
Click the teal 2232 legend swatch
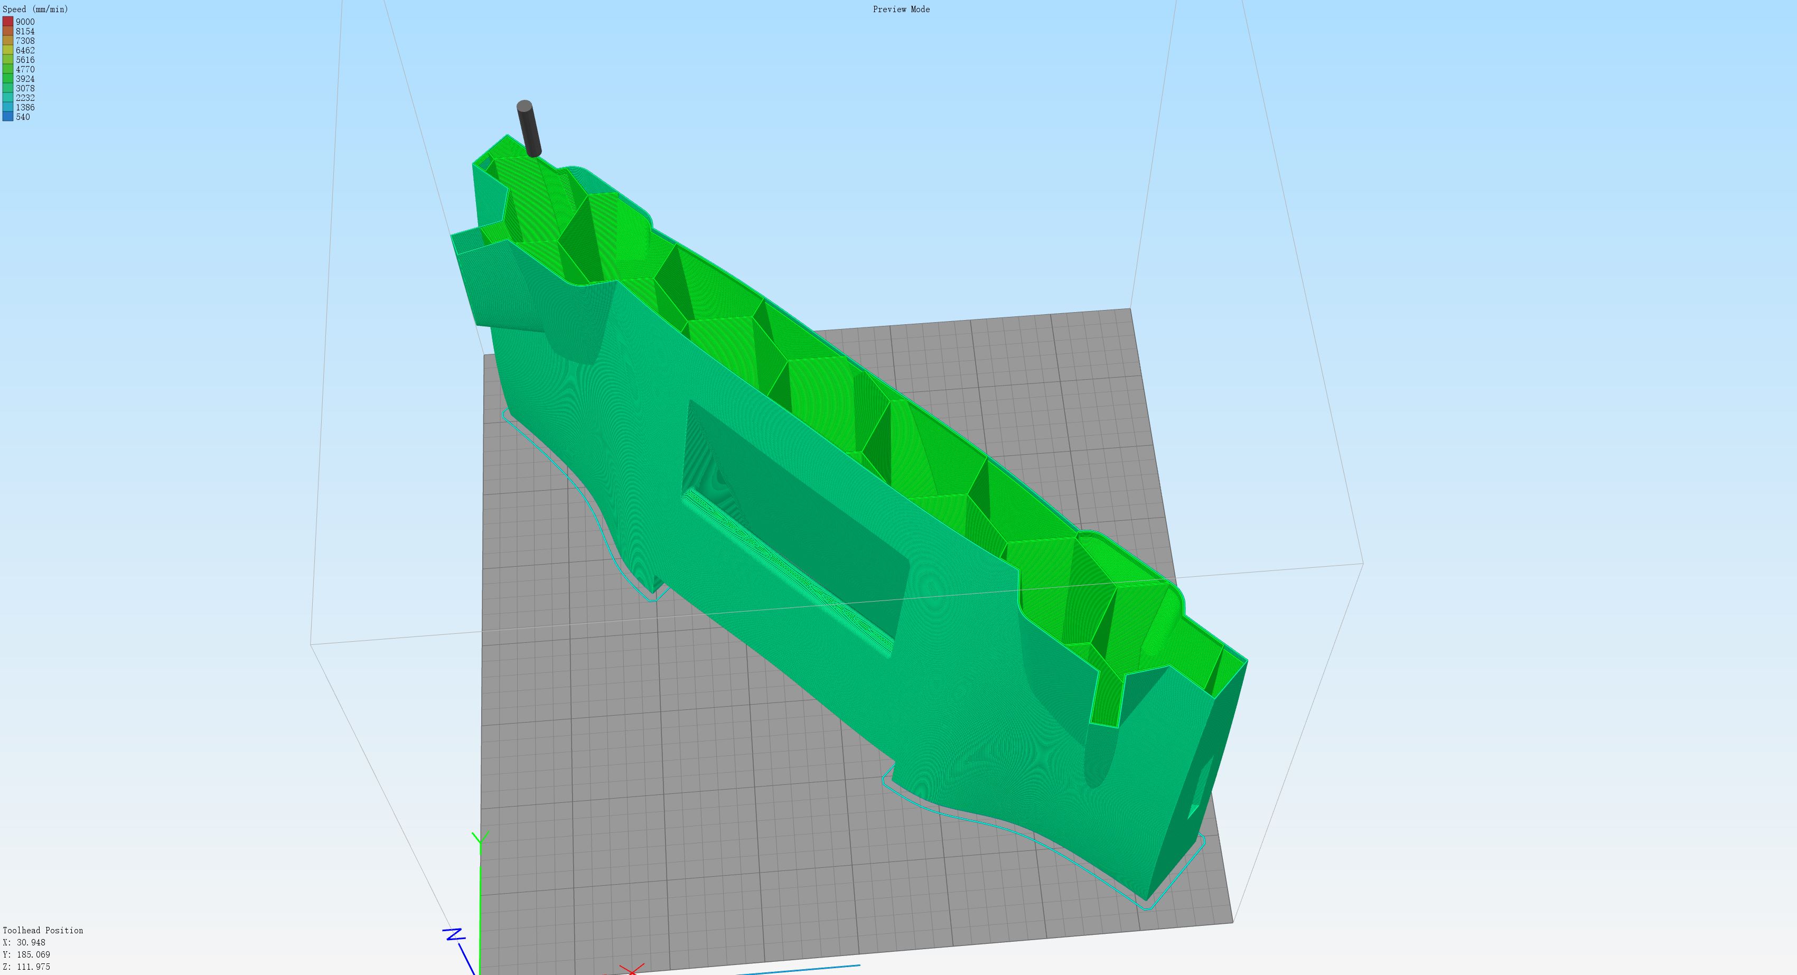coord(8,98)
